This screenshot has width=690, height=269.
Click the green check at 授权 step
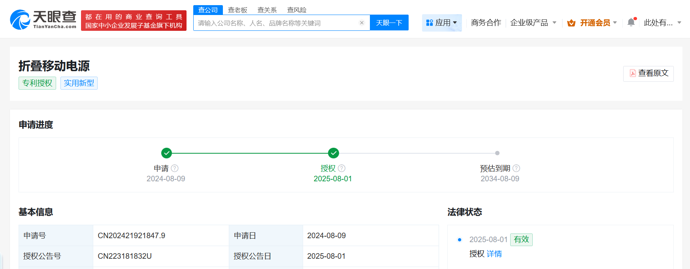coord(334,153)
